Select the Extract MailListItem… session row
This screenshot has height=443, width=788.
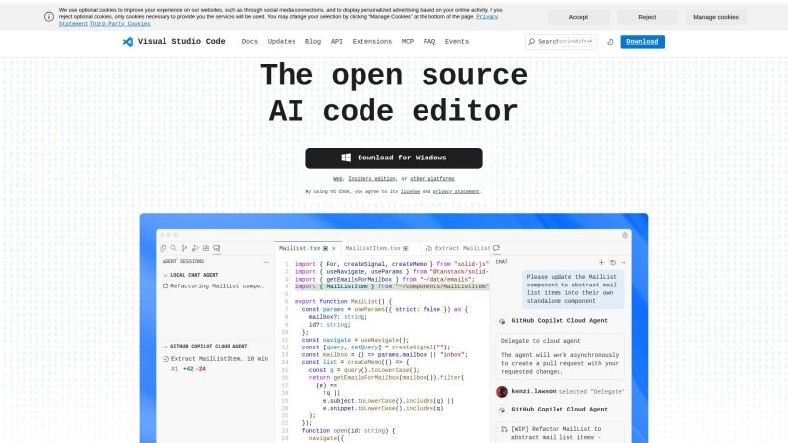point(216,364)
